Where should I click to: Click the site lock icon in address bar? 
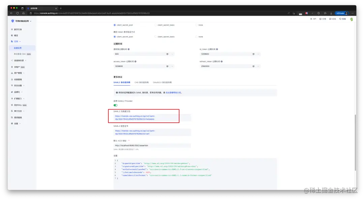[31, 13]
